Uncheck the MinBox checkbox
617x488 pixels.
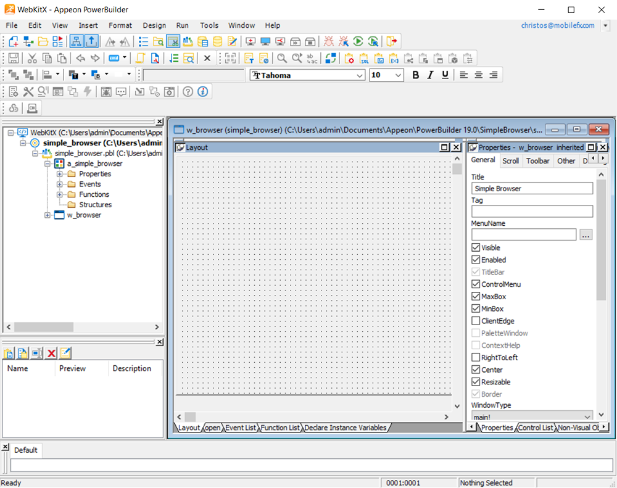[476, 308]
